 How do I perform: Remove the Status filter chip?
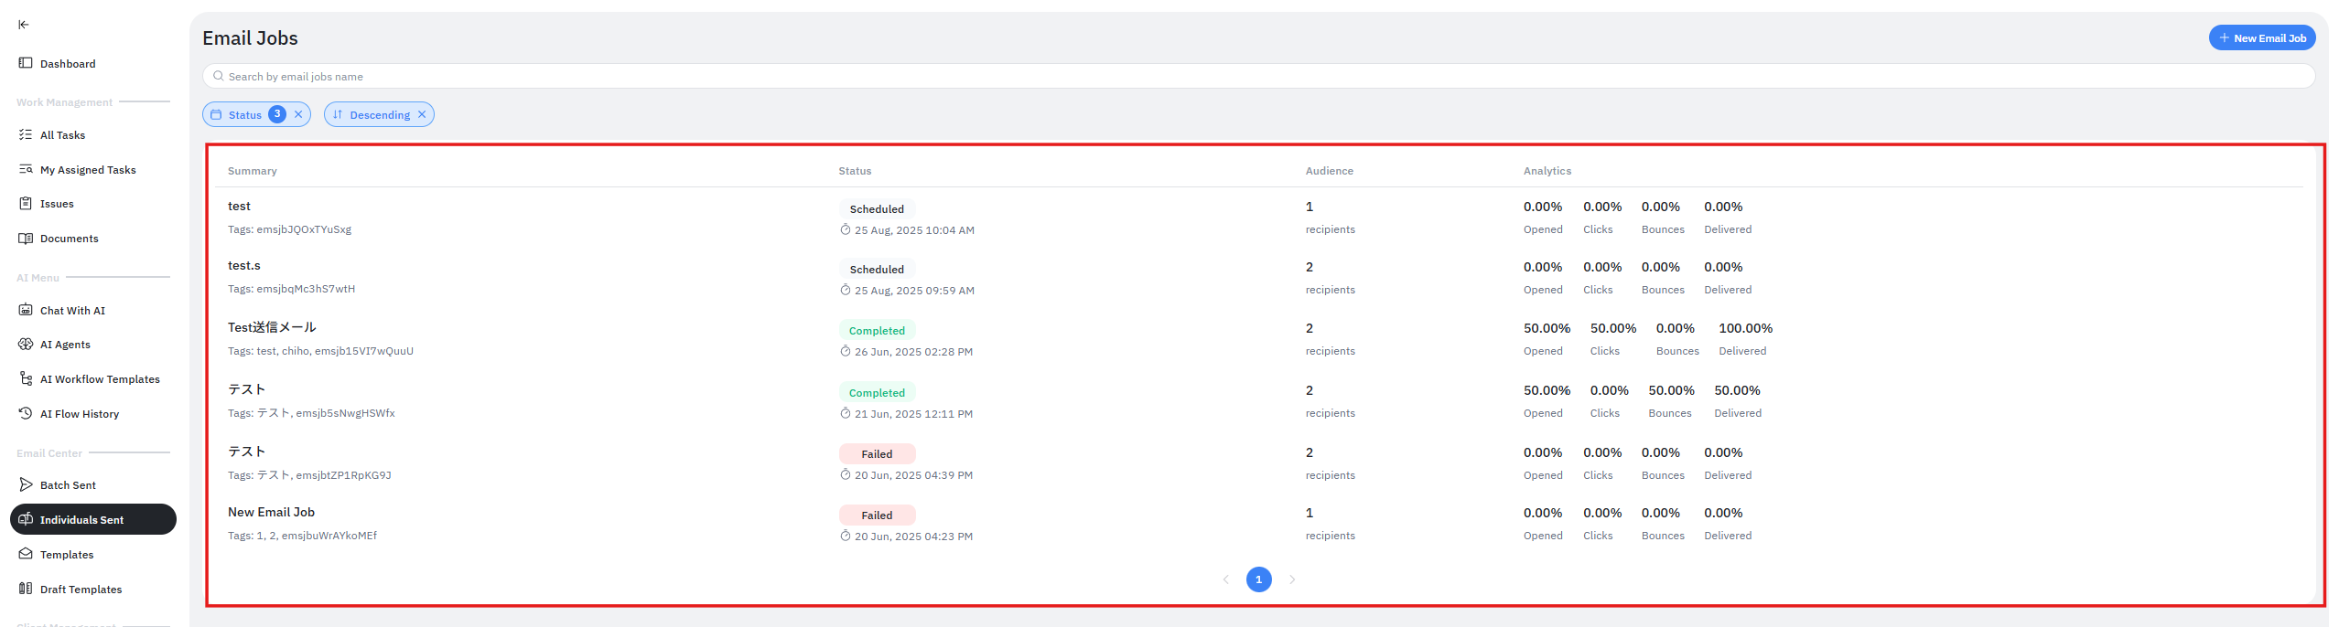(x=298, y=114)
